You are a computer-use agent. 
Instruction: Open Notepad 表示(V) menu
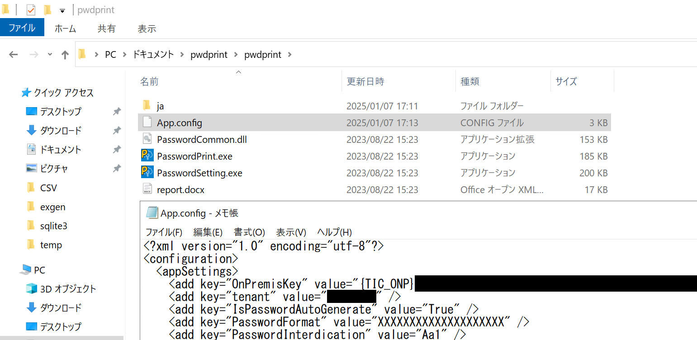[x=291, y=232]
